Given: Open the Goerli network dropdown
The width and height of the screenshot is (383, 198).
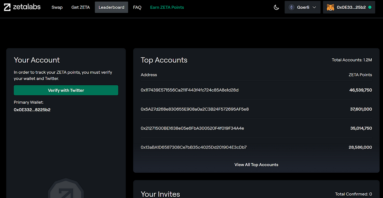Looking at the screenshot, I should point(302,7).
